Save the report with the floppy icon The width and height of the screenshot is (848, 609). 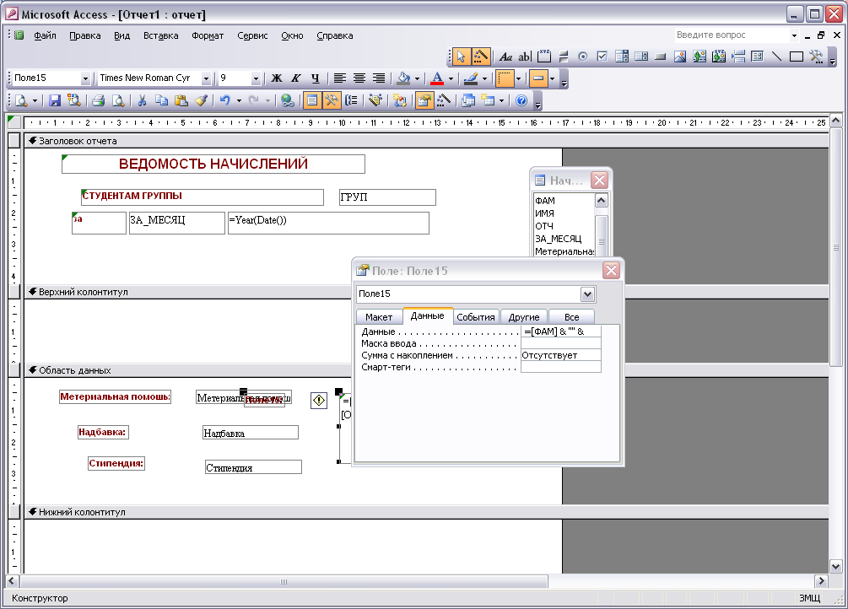54,100
